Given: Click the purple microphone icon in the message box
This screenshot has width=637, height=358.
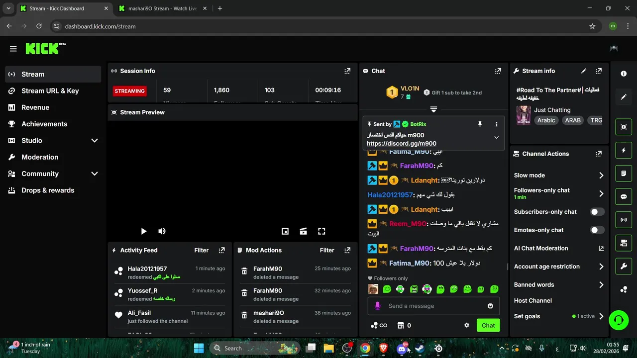Looking at the screenshot, I should (x=378, y=306).
